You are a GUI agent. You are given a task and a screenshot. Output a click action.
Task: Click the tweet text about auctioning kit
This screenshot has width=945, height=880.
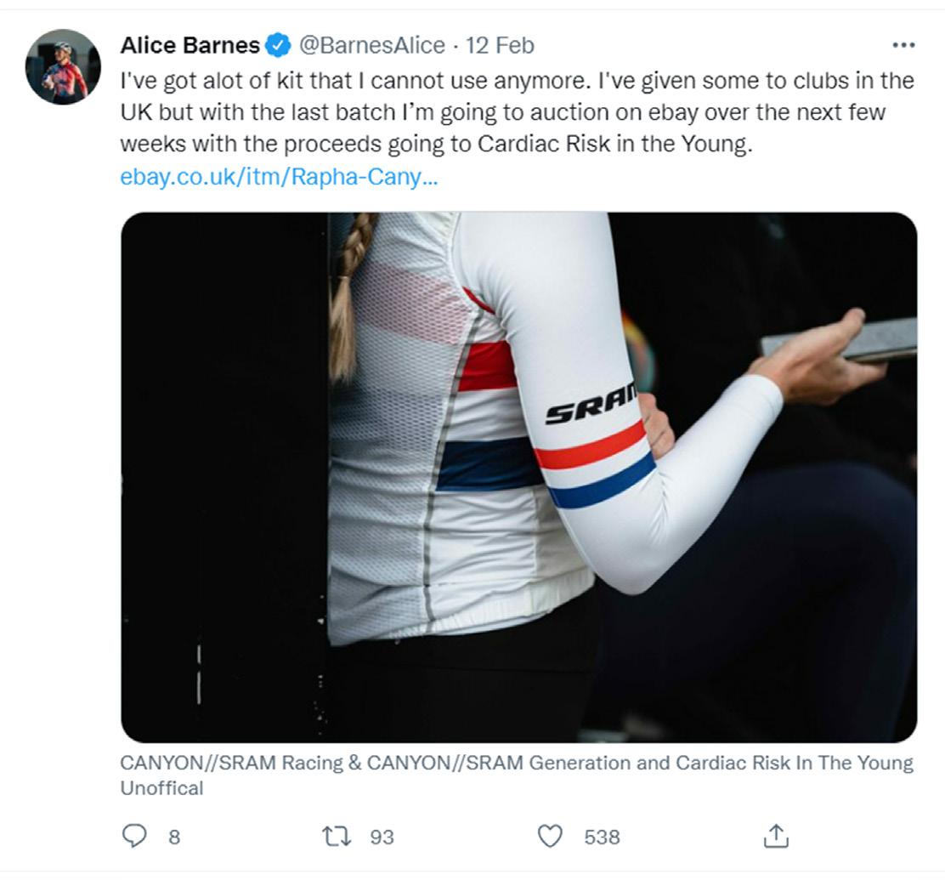point(517,112)
